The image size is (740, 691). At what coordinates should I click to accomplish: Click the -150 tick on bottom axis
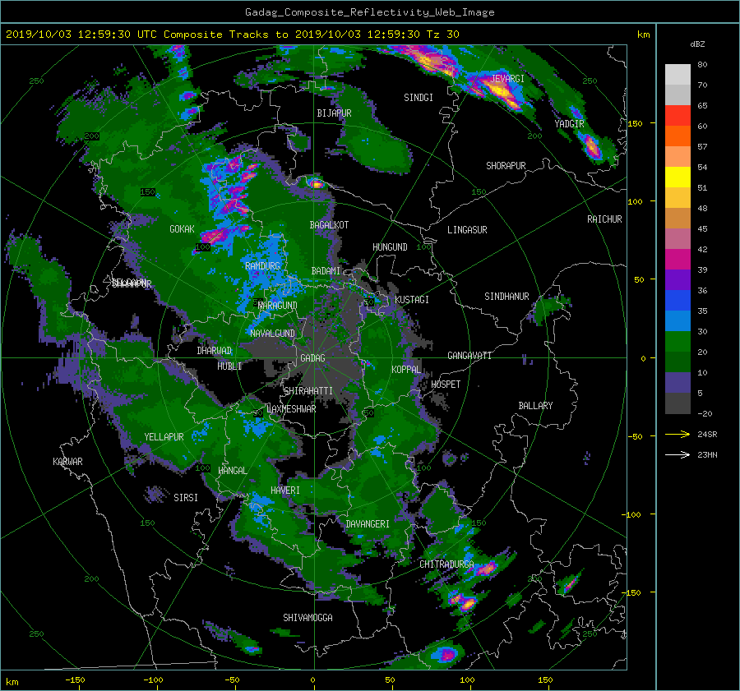click(x=75, y=679)
